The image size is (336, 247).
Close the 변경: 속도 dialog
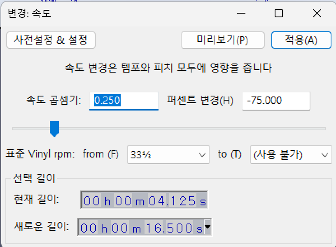coord(317,13)
